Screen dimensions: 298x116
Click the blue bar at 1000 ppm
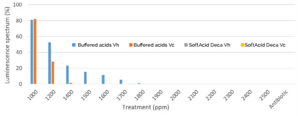point(32,52)
